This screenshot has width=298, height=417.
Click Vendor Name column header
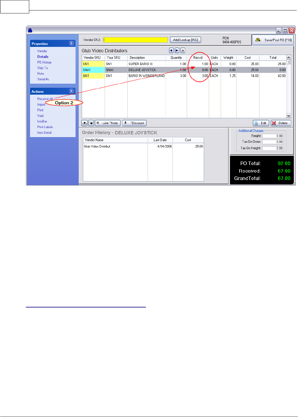[115, 140]
